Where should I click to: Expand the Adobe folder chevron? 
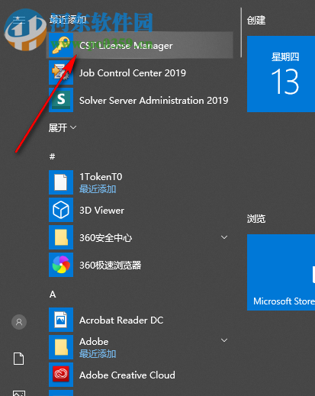(224, 340)
